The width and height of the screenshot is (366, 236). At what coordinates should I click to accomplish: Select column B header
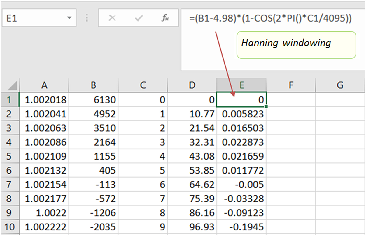coord(93,85)
